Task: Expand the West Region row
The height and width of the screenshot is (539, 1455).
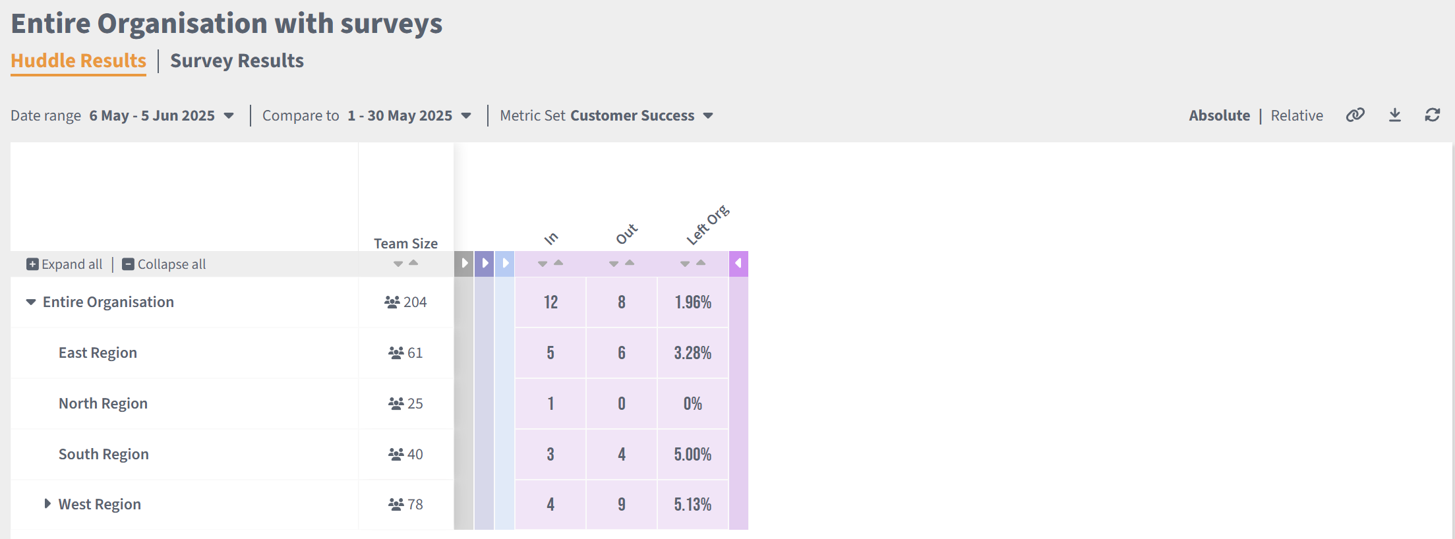Action: pyautogui.click(x=47, y=504)
